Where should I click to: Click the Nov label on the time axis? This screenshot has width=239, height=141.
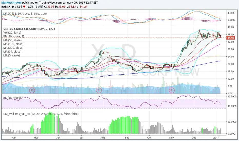click(x=172, y=138)
